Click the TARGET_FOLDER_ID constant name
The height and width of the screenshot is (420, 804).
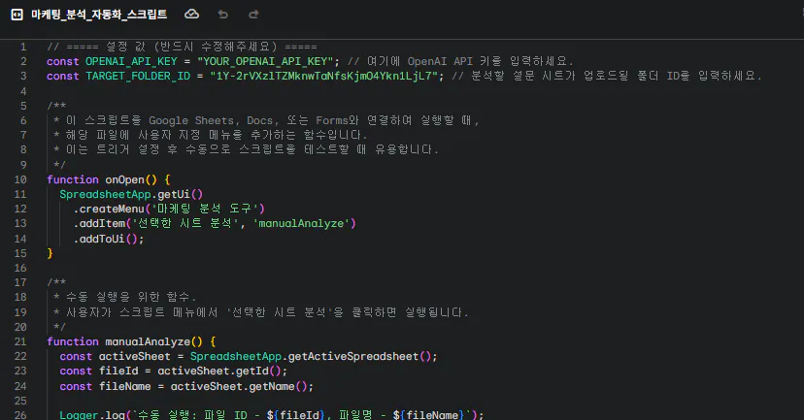138,77
